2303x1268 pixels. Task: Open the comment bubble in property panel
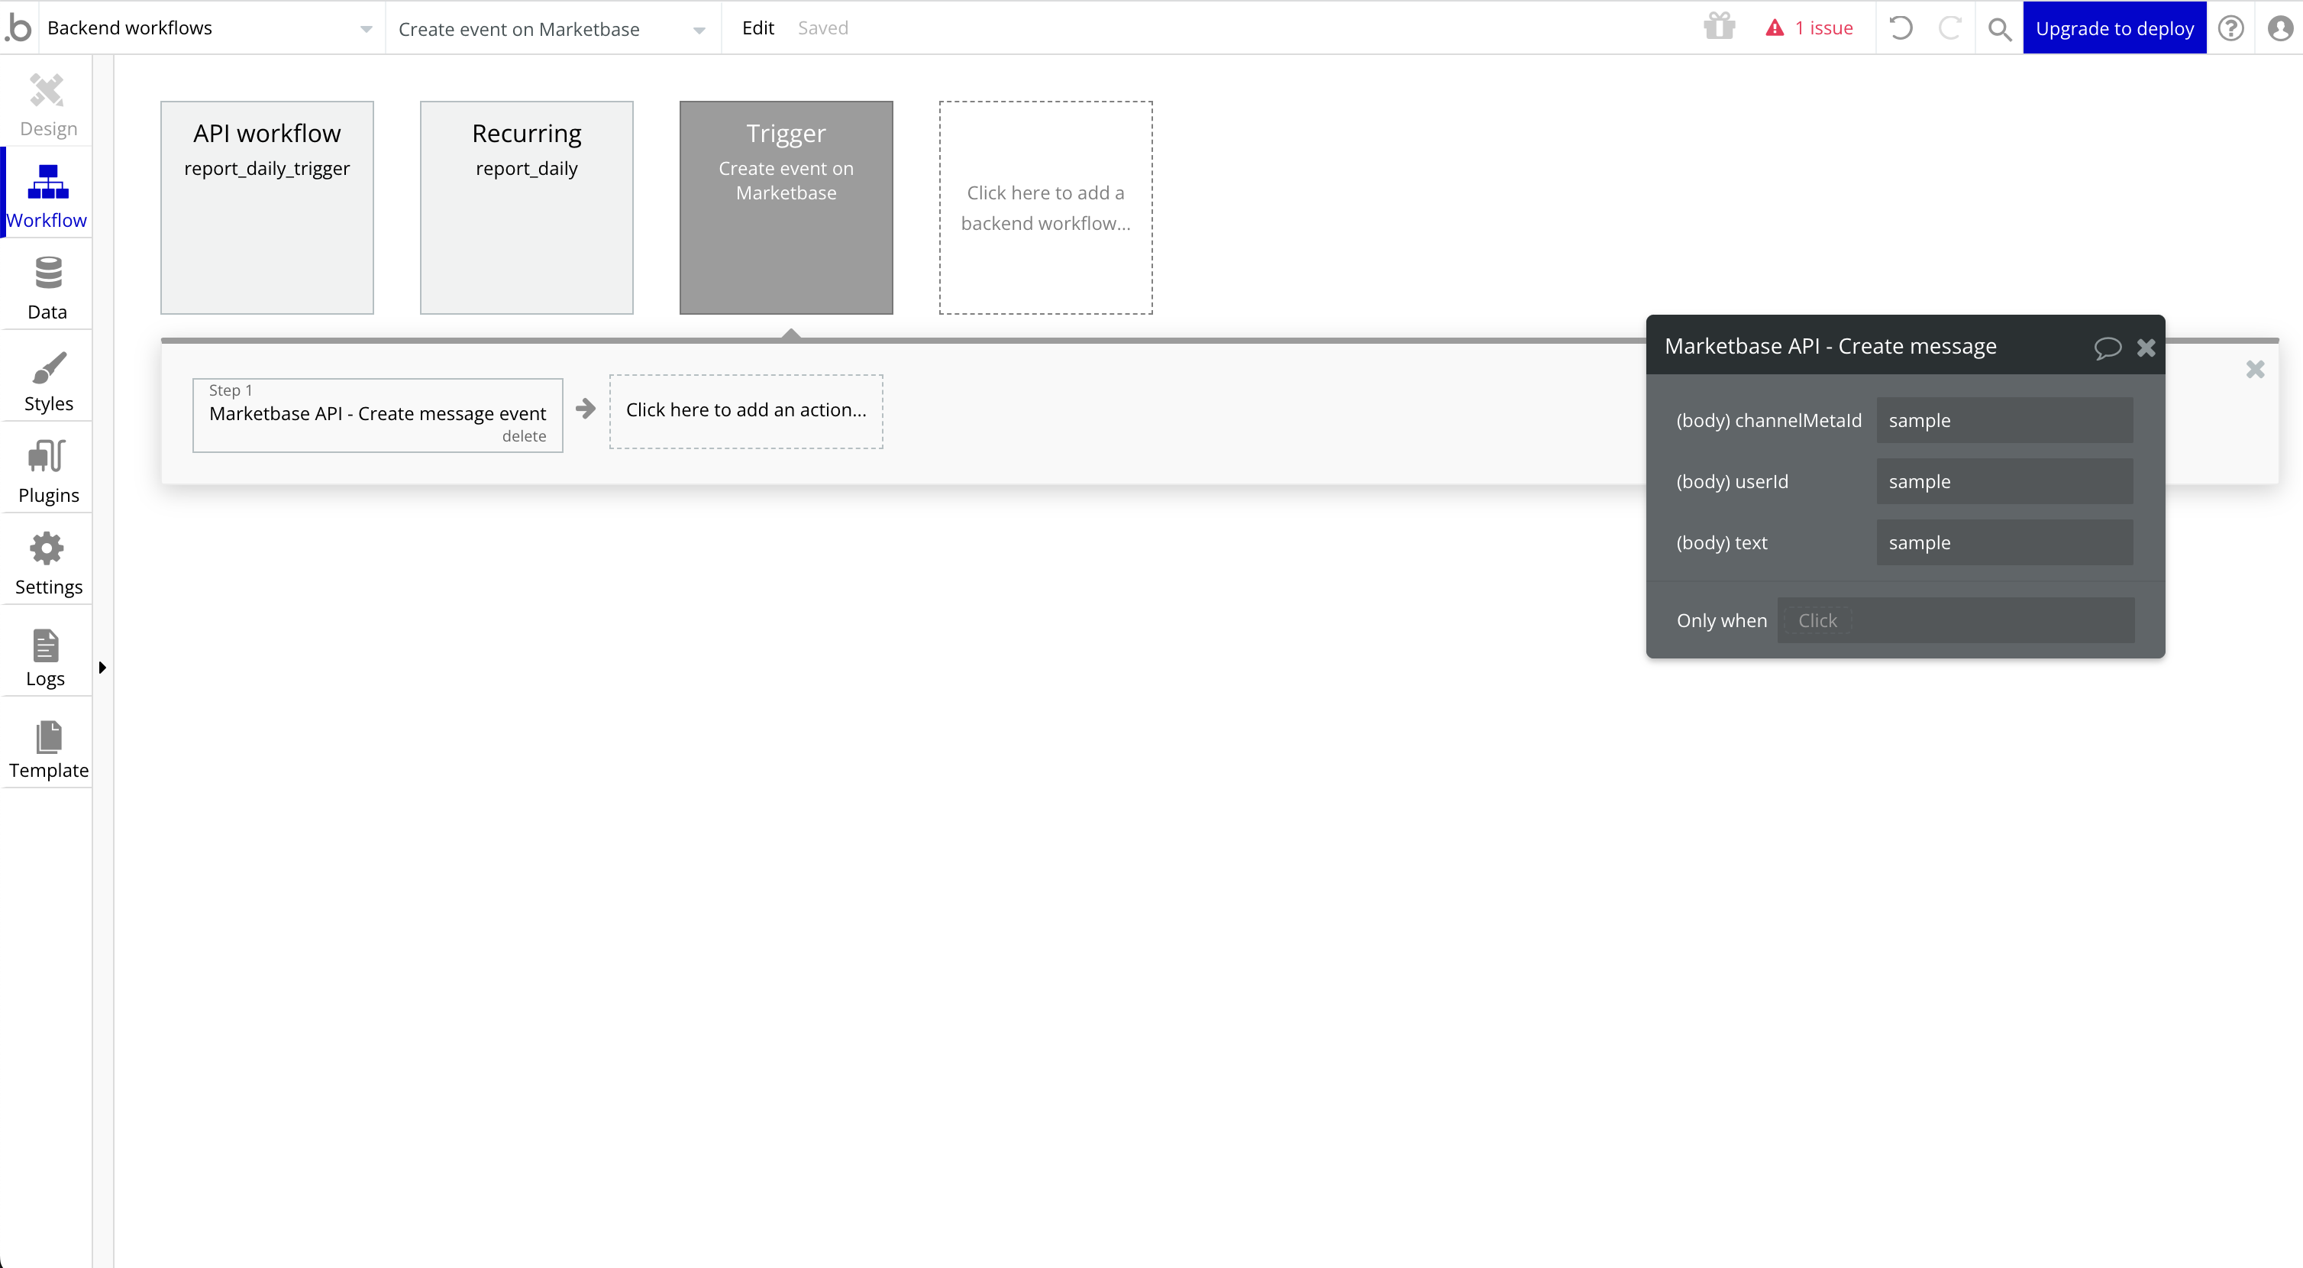pyautogui.click(x=2108, y=348)
